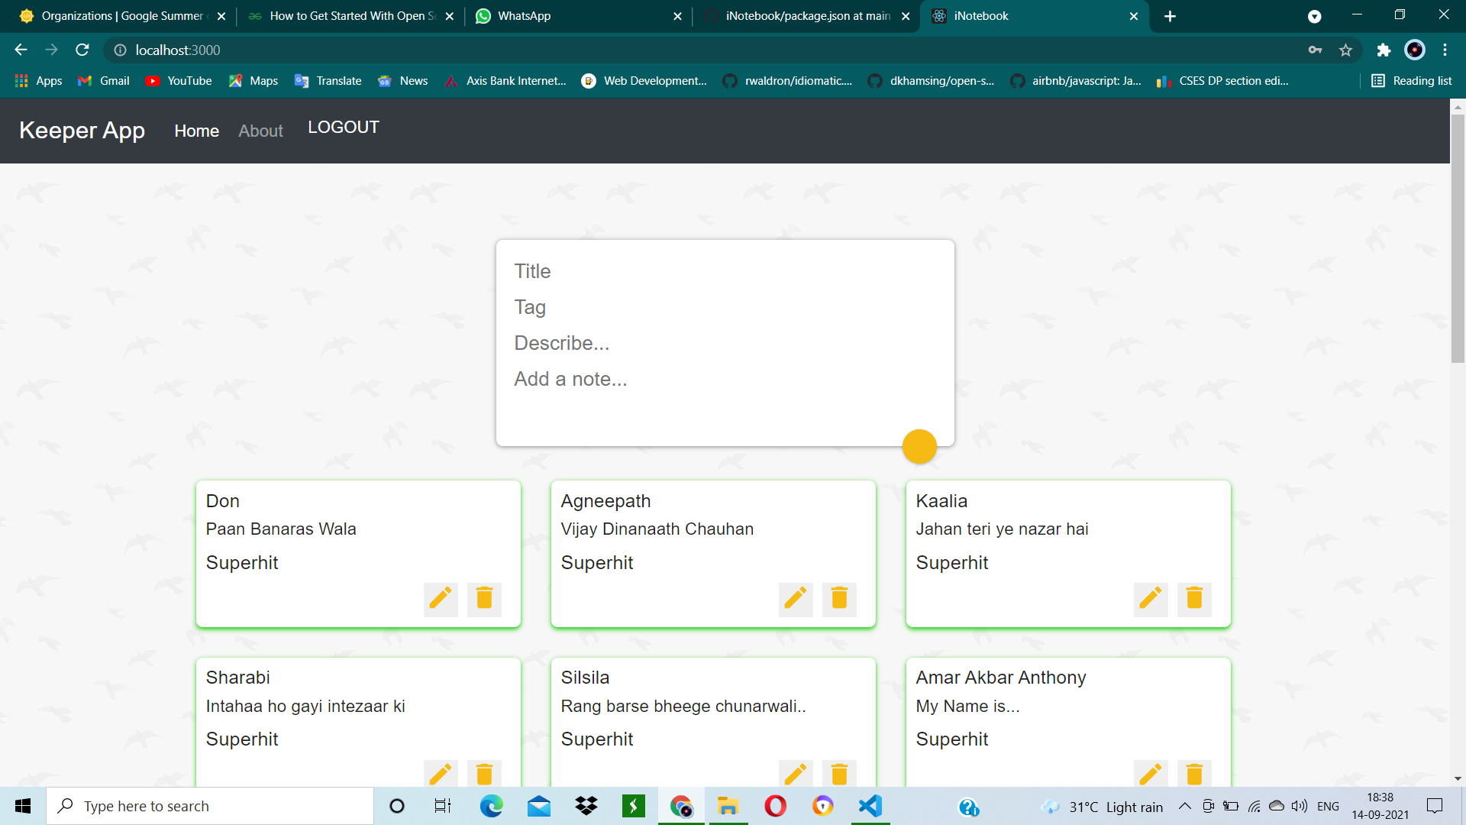The height and width of the screenshot is (825, 1466).
Task: Open Visual Studio Code from taskbar
Action: click(x=870, y=806)
